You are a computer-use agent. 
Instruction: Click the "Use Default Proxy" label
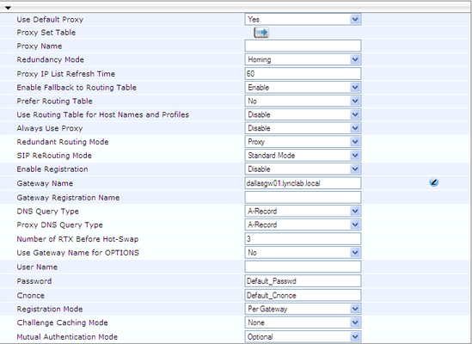(x=50, y=20)
